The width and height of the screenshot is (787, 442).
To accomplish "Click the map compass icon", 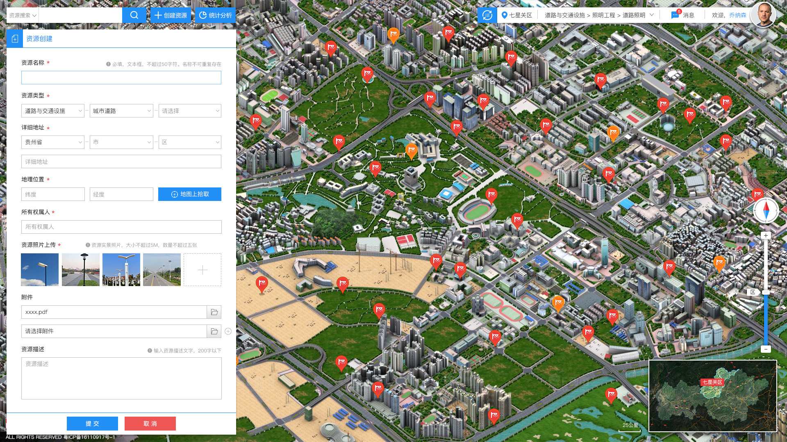I will pyautogui.click(x=766, y=211).
